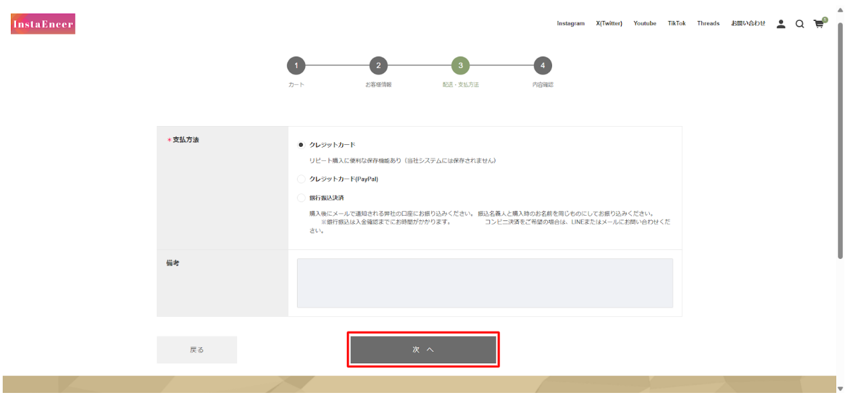The width and height of the screenshot is (847, 399).
Task: Open the Youtube header link
Action: [645, 23]
